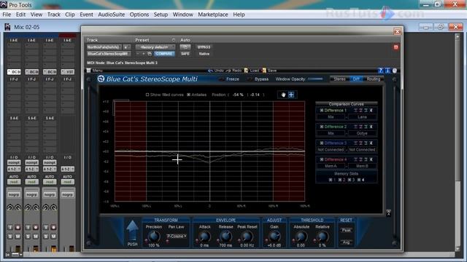
Task: Click the COMPARE button
Action: point(164,54)
